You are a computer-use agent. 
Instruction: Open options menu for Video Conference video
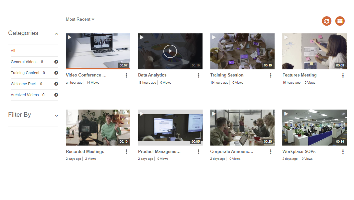coord(126,76)
